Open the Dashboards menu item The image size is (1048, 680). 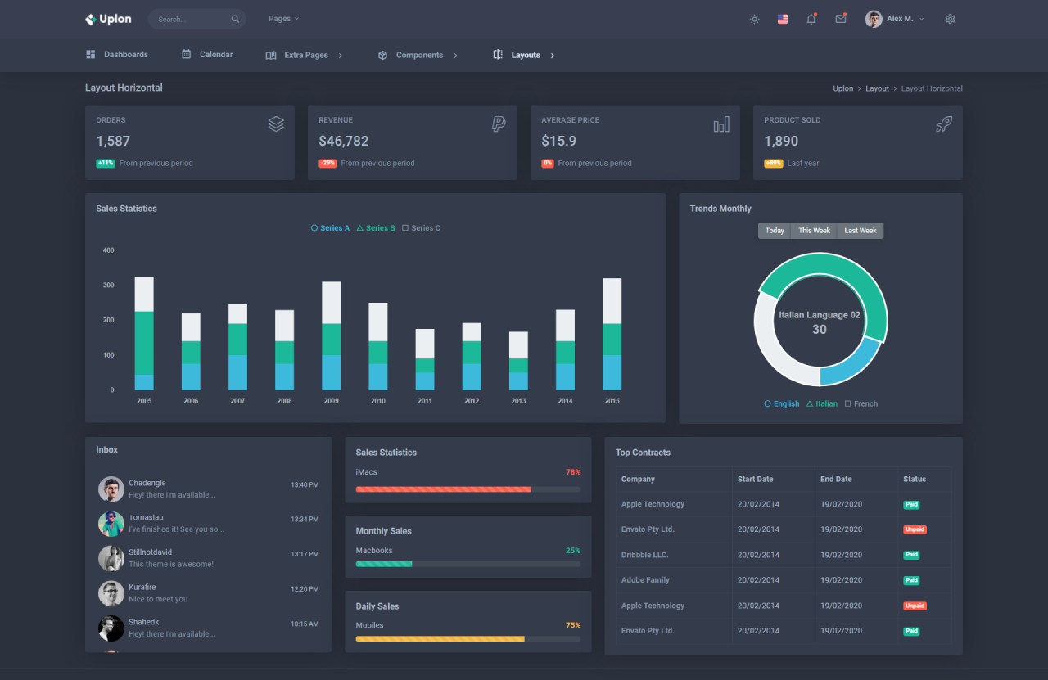coord(117,55)
